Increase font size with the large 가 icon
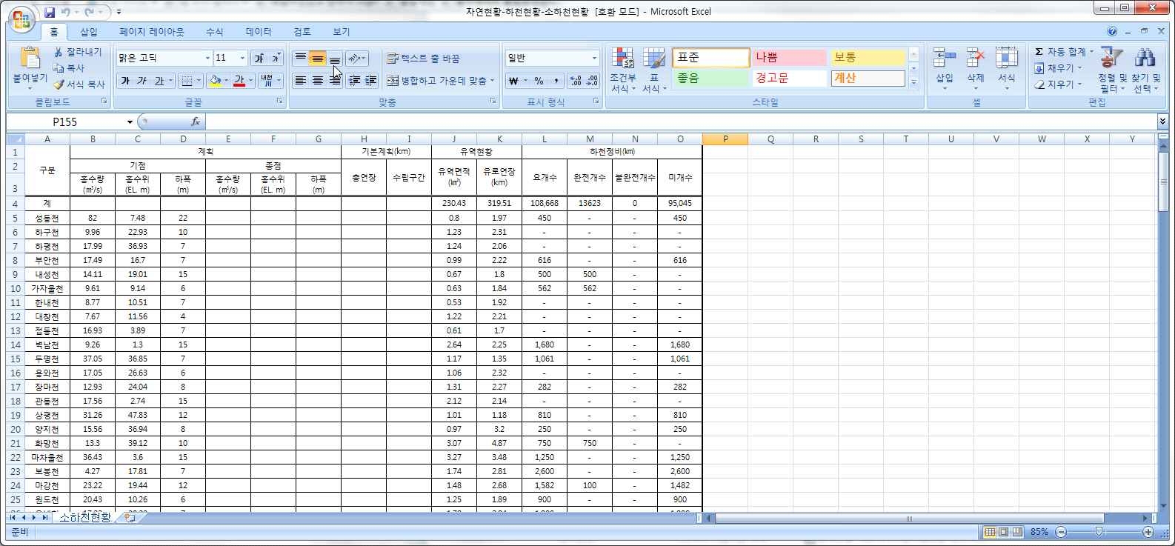The image size is (1175, 546). click(259, 58)
